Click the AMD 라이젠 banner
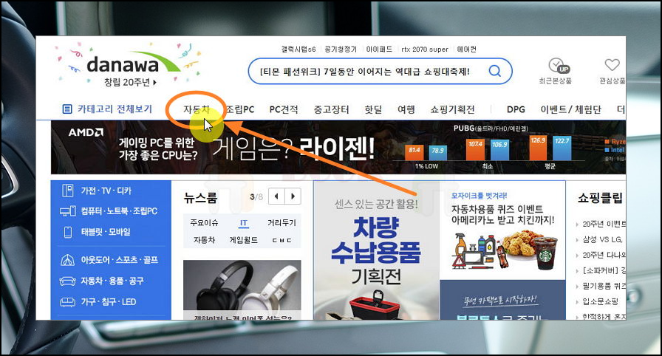662x356 pixels. coord(338,147)
